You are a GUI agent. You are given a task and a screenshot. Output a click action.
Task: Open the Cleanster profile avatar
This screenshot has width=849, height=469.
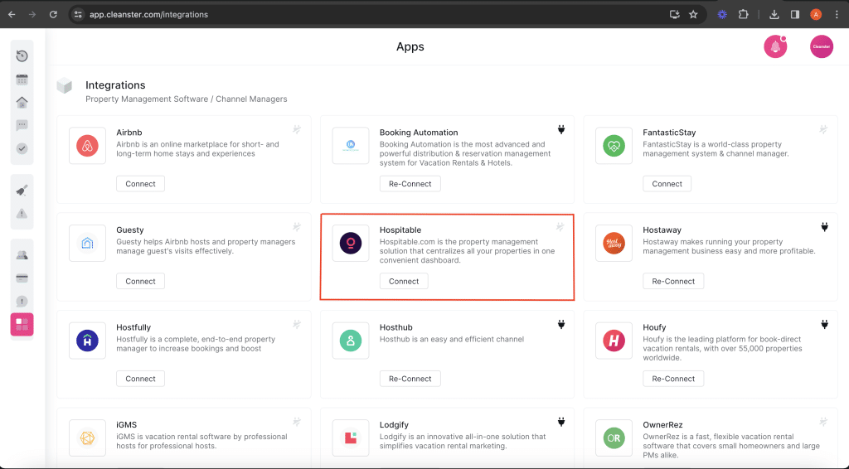tap(822, 47)
